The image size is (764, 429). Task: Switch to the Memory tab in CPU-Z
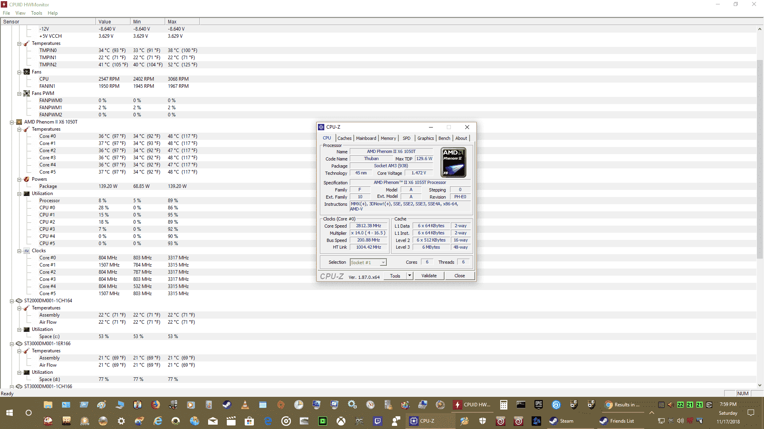(x=388, y=138)
